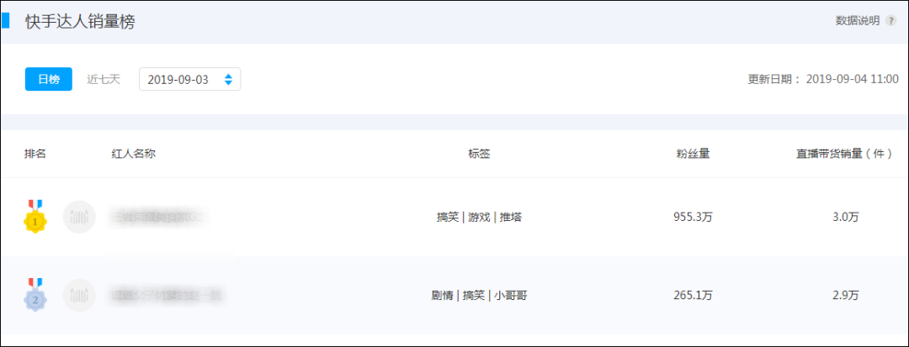Click the gold first-place medal icon

35,216
